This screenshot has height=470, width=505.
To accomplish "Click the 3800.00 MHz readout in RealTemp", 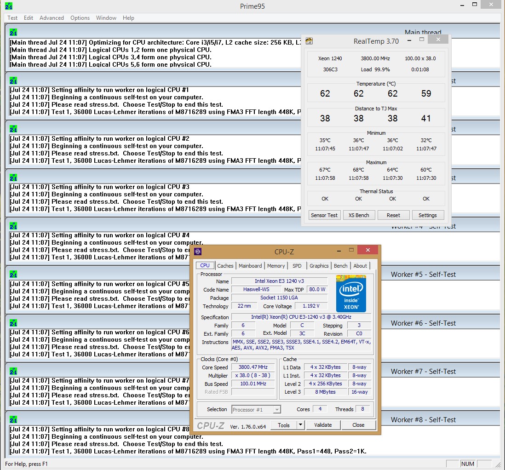I will click(375, 58).
